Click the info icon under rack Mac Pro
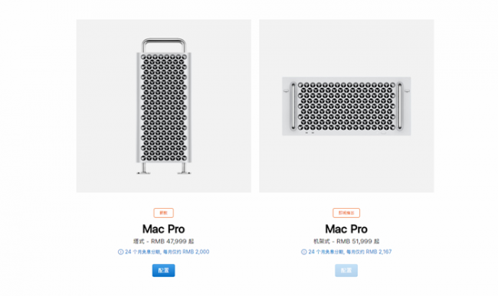 pos(304,252)
